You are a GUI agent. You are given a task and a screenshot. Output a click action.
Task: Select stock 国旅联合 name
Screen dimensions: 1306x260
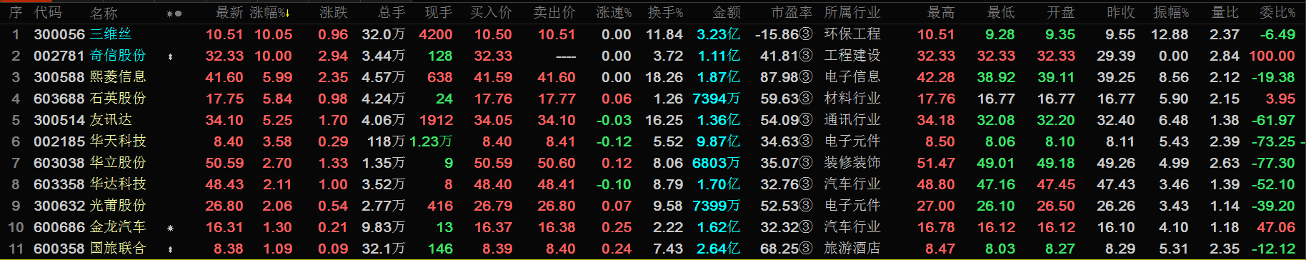point(118,248)
